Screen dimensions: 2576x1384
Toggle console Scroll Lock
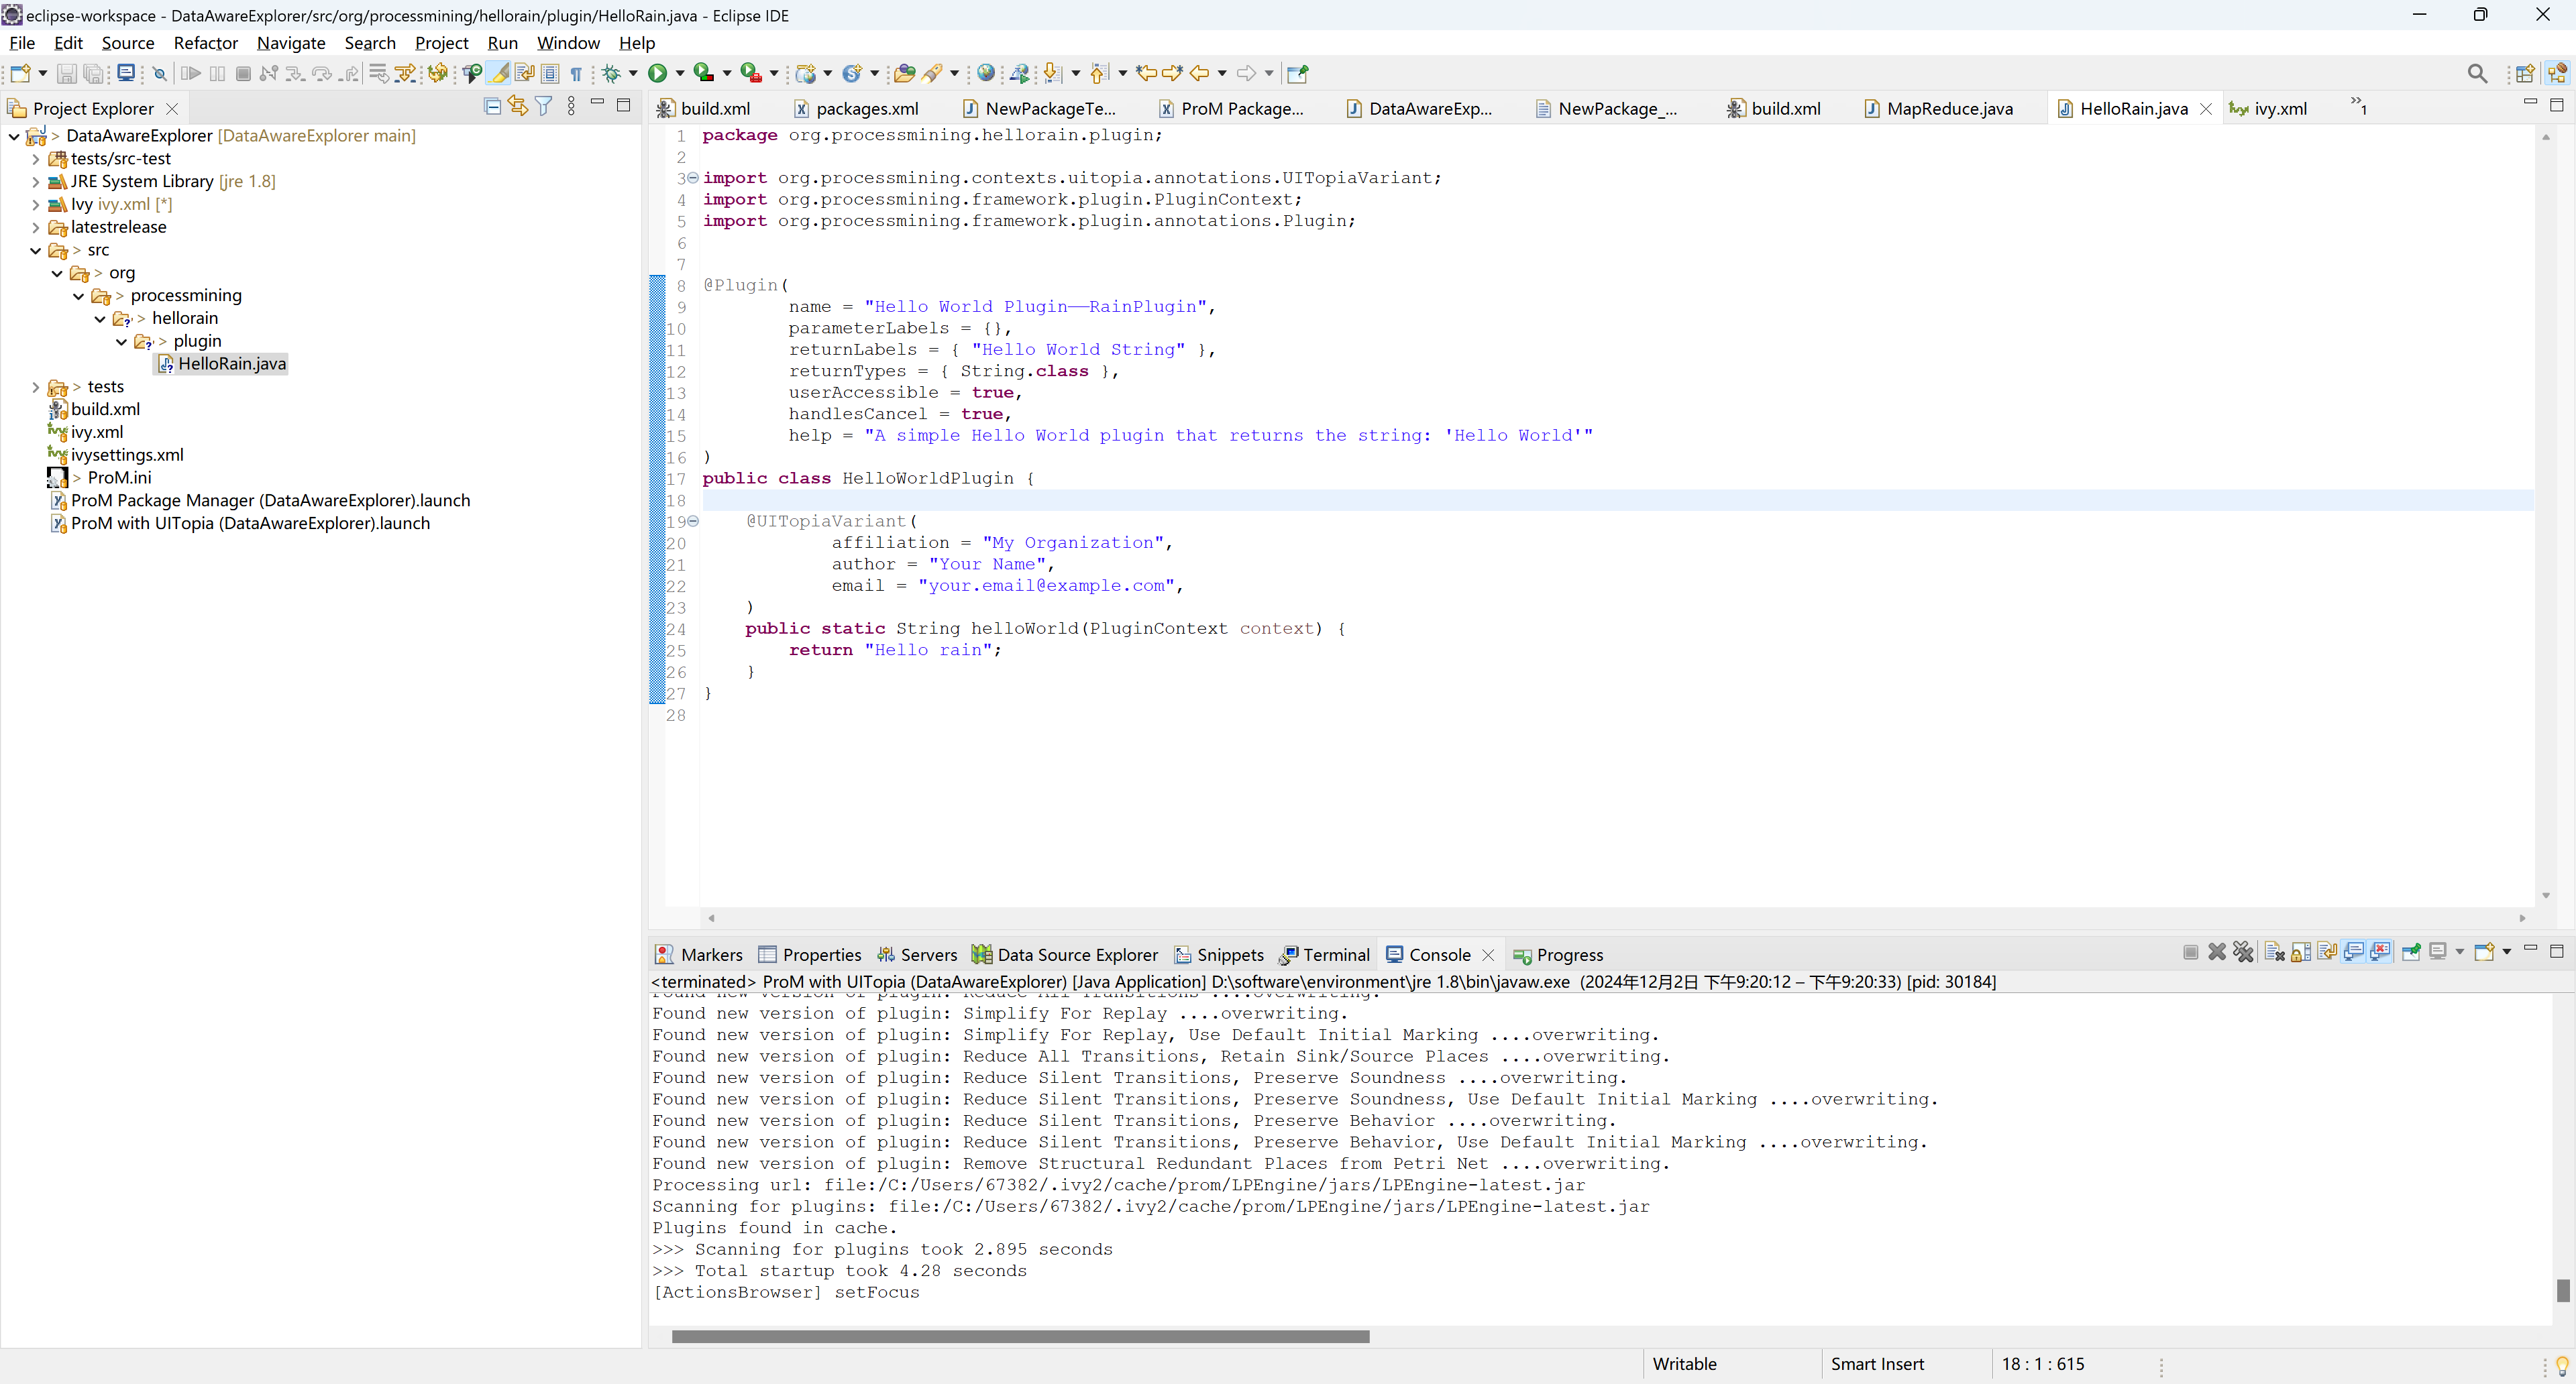tap(2300, 951)
